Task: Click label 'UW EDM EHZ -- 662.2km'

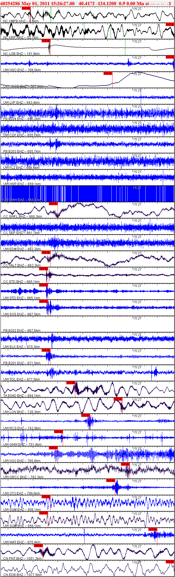Action: pos(22,249)
